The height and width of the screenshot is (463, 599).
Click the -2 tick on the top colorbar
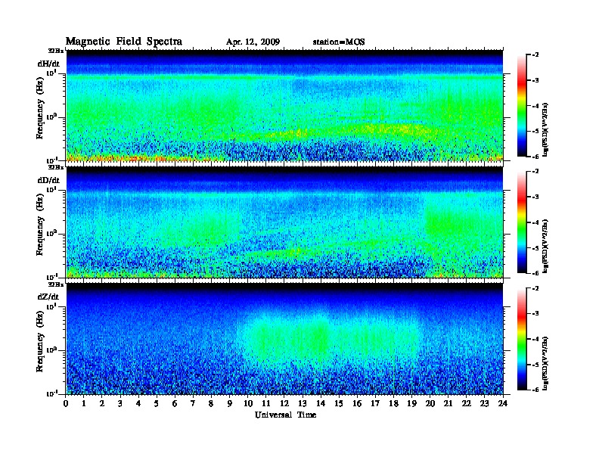tap(535, 55)
